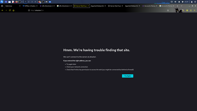
Task: Focus the terminal window in the taskbar
Action: (43, 2)
